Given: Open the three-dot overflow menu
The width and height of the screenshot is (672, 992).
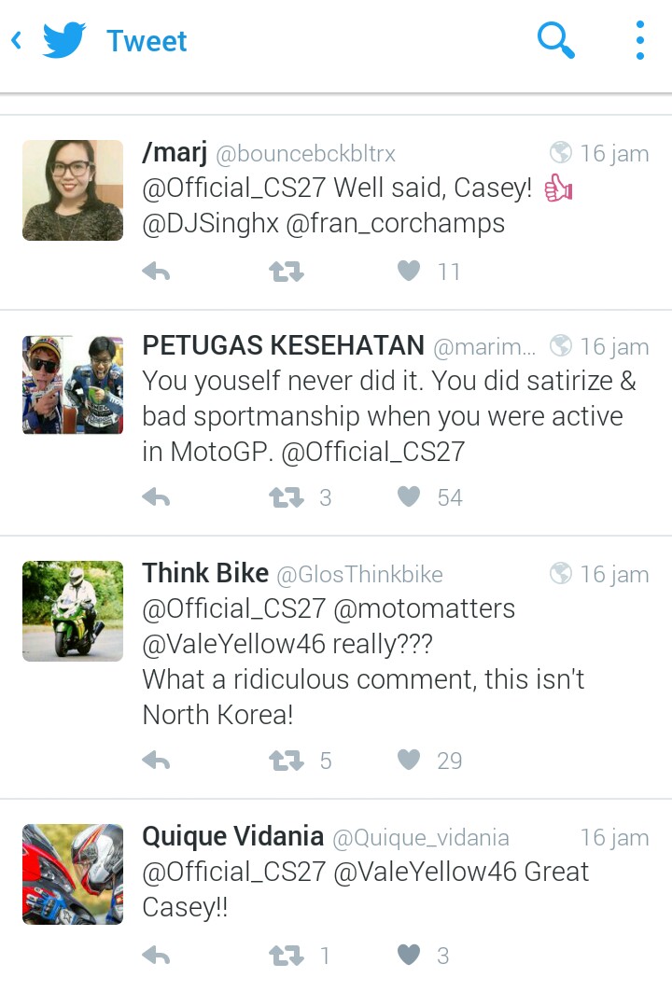Looking at the screenshot, I should [x=639, y=41].
